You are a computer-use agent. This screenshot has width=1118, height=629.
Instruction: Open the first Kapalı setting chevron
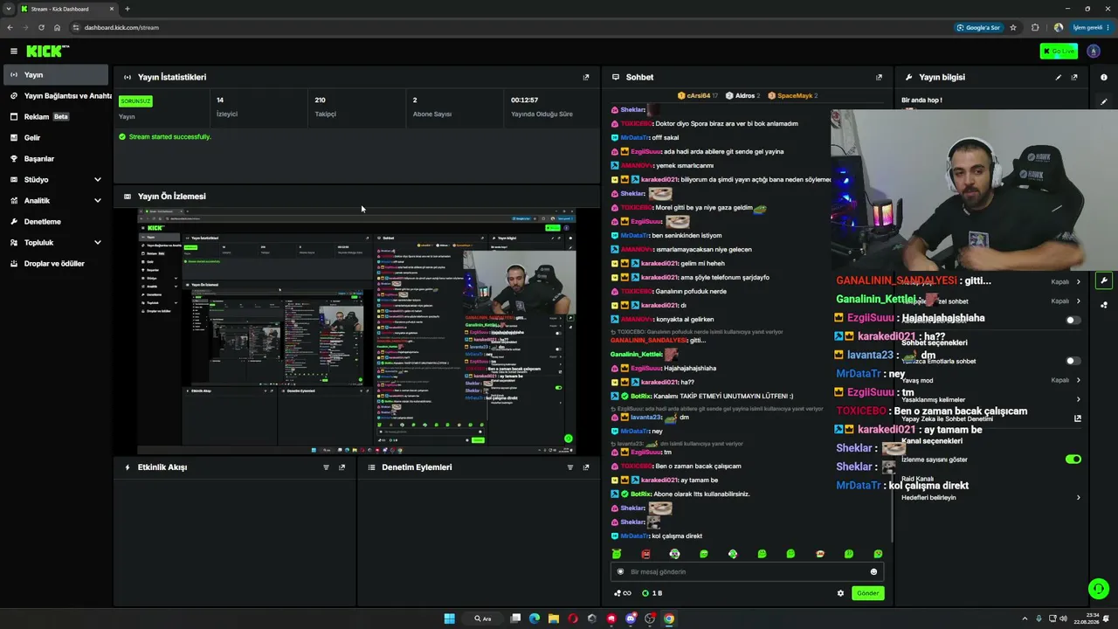click(x=1078, y=282)
